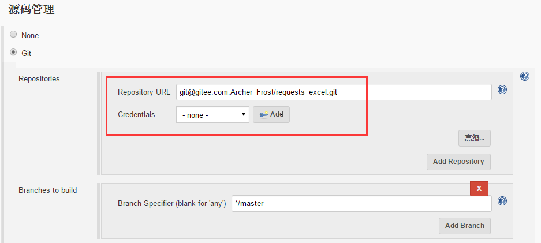Click the 源码管理 section heading
The height and width of the screenshot is (243, 541).
tap(31, 9)
